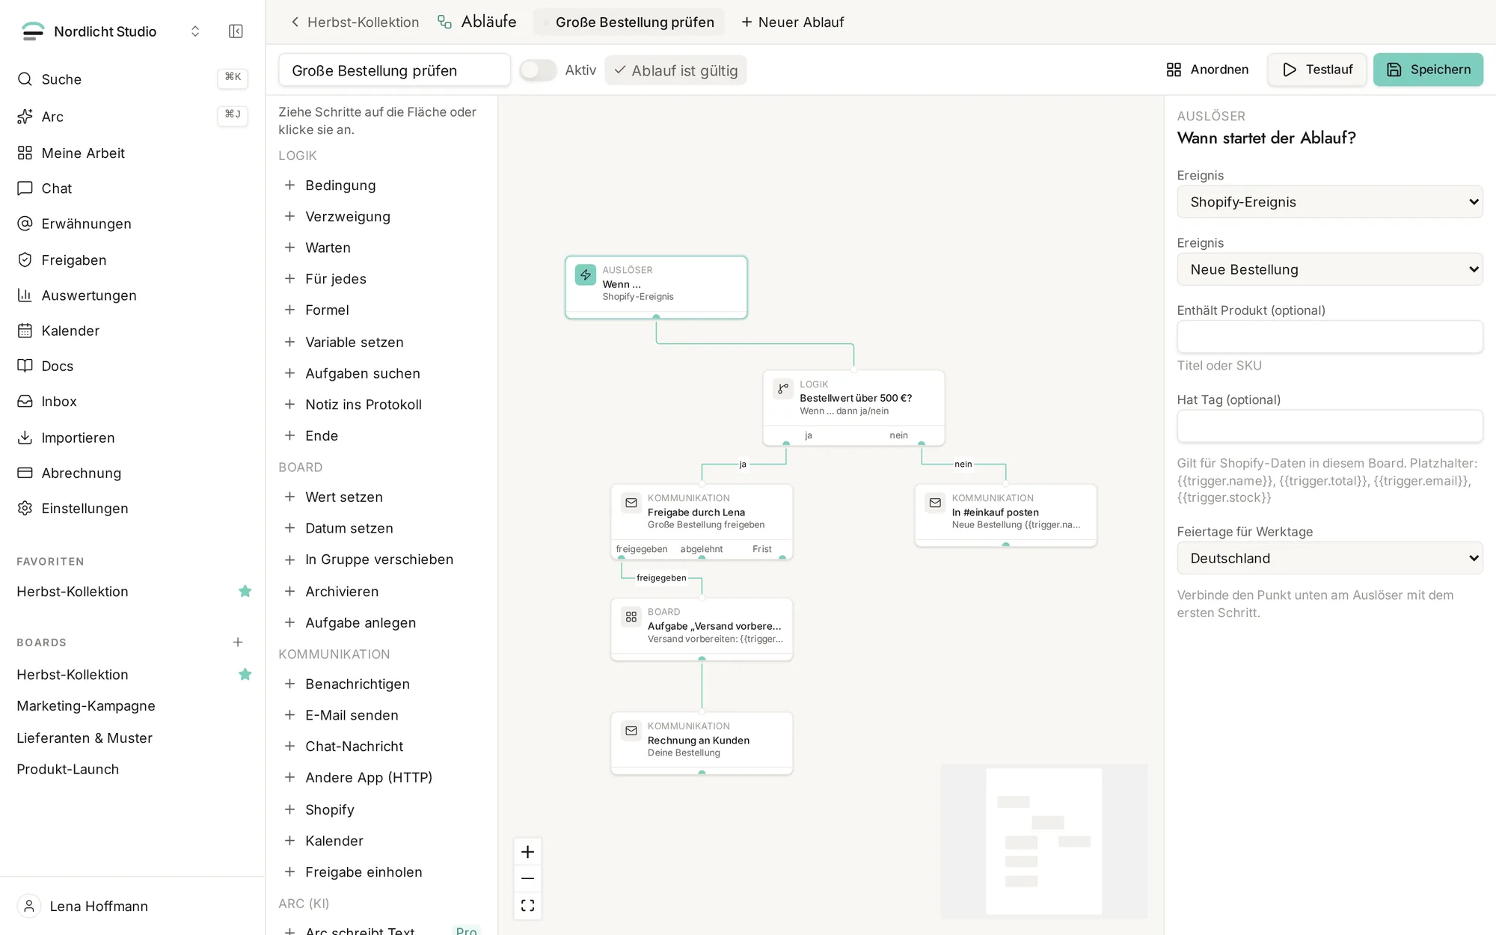The width and height of the screenshot is (1496, 935).
Task: Click Anordnen to arrange nodes
Action: (1207, 70)
